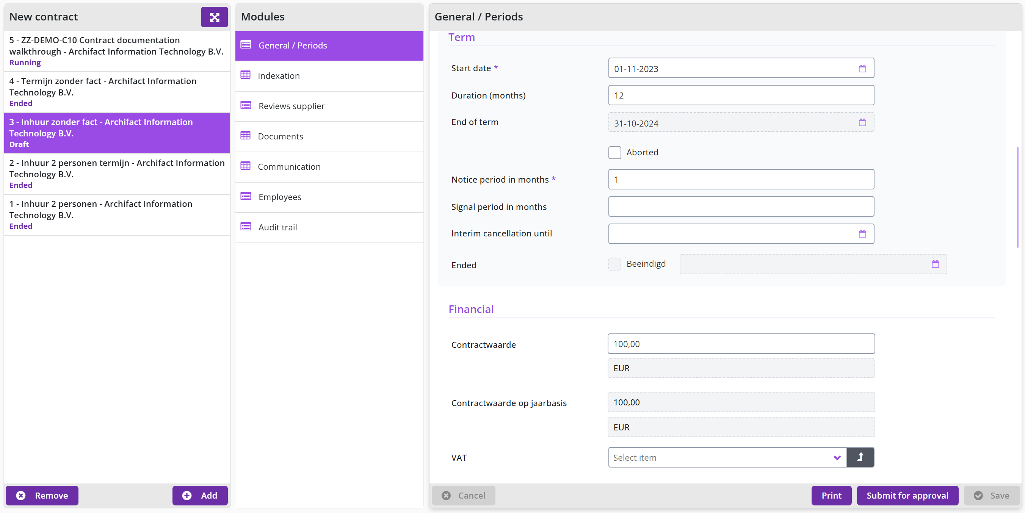
Task: Click the vertical scrollbar in General / Periods panel
Action: pos(1018,198)
